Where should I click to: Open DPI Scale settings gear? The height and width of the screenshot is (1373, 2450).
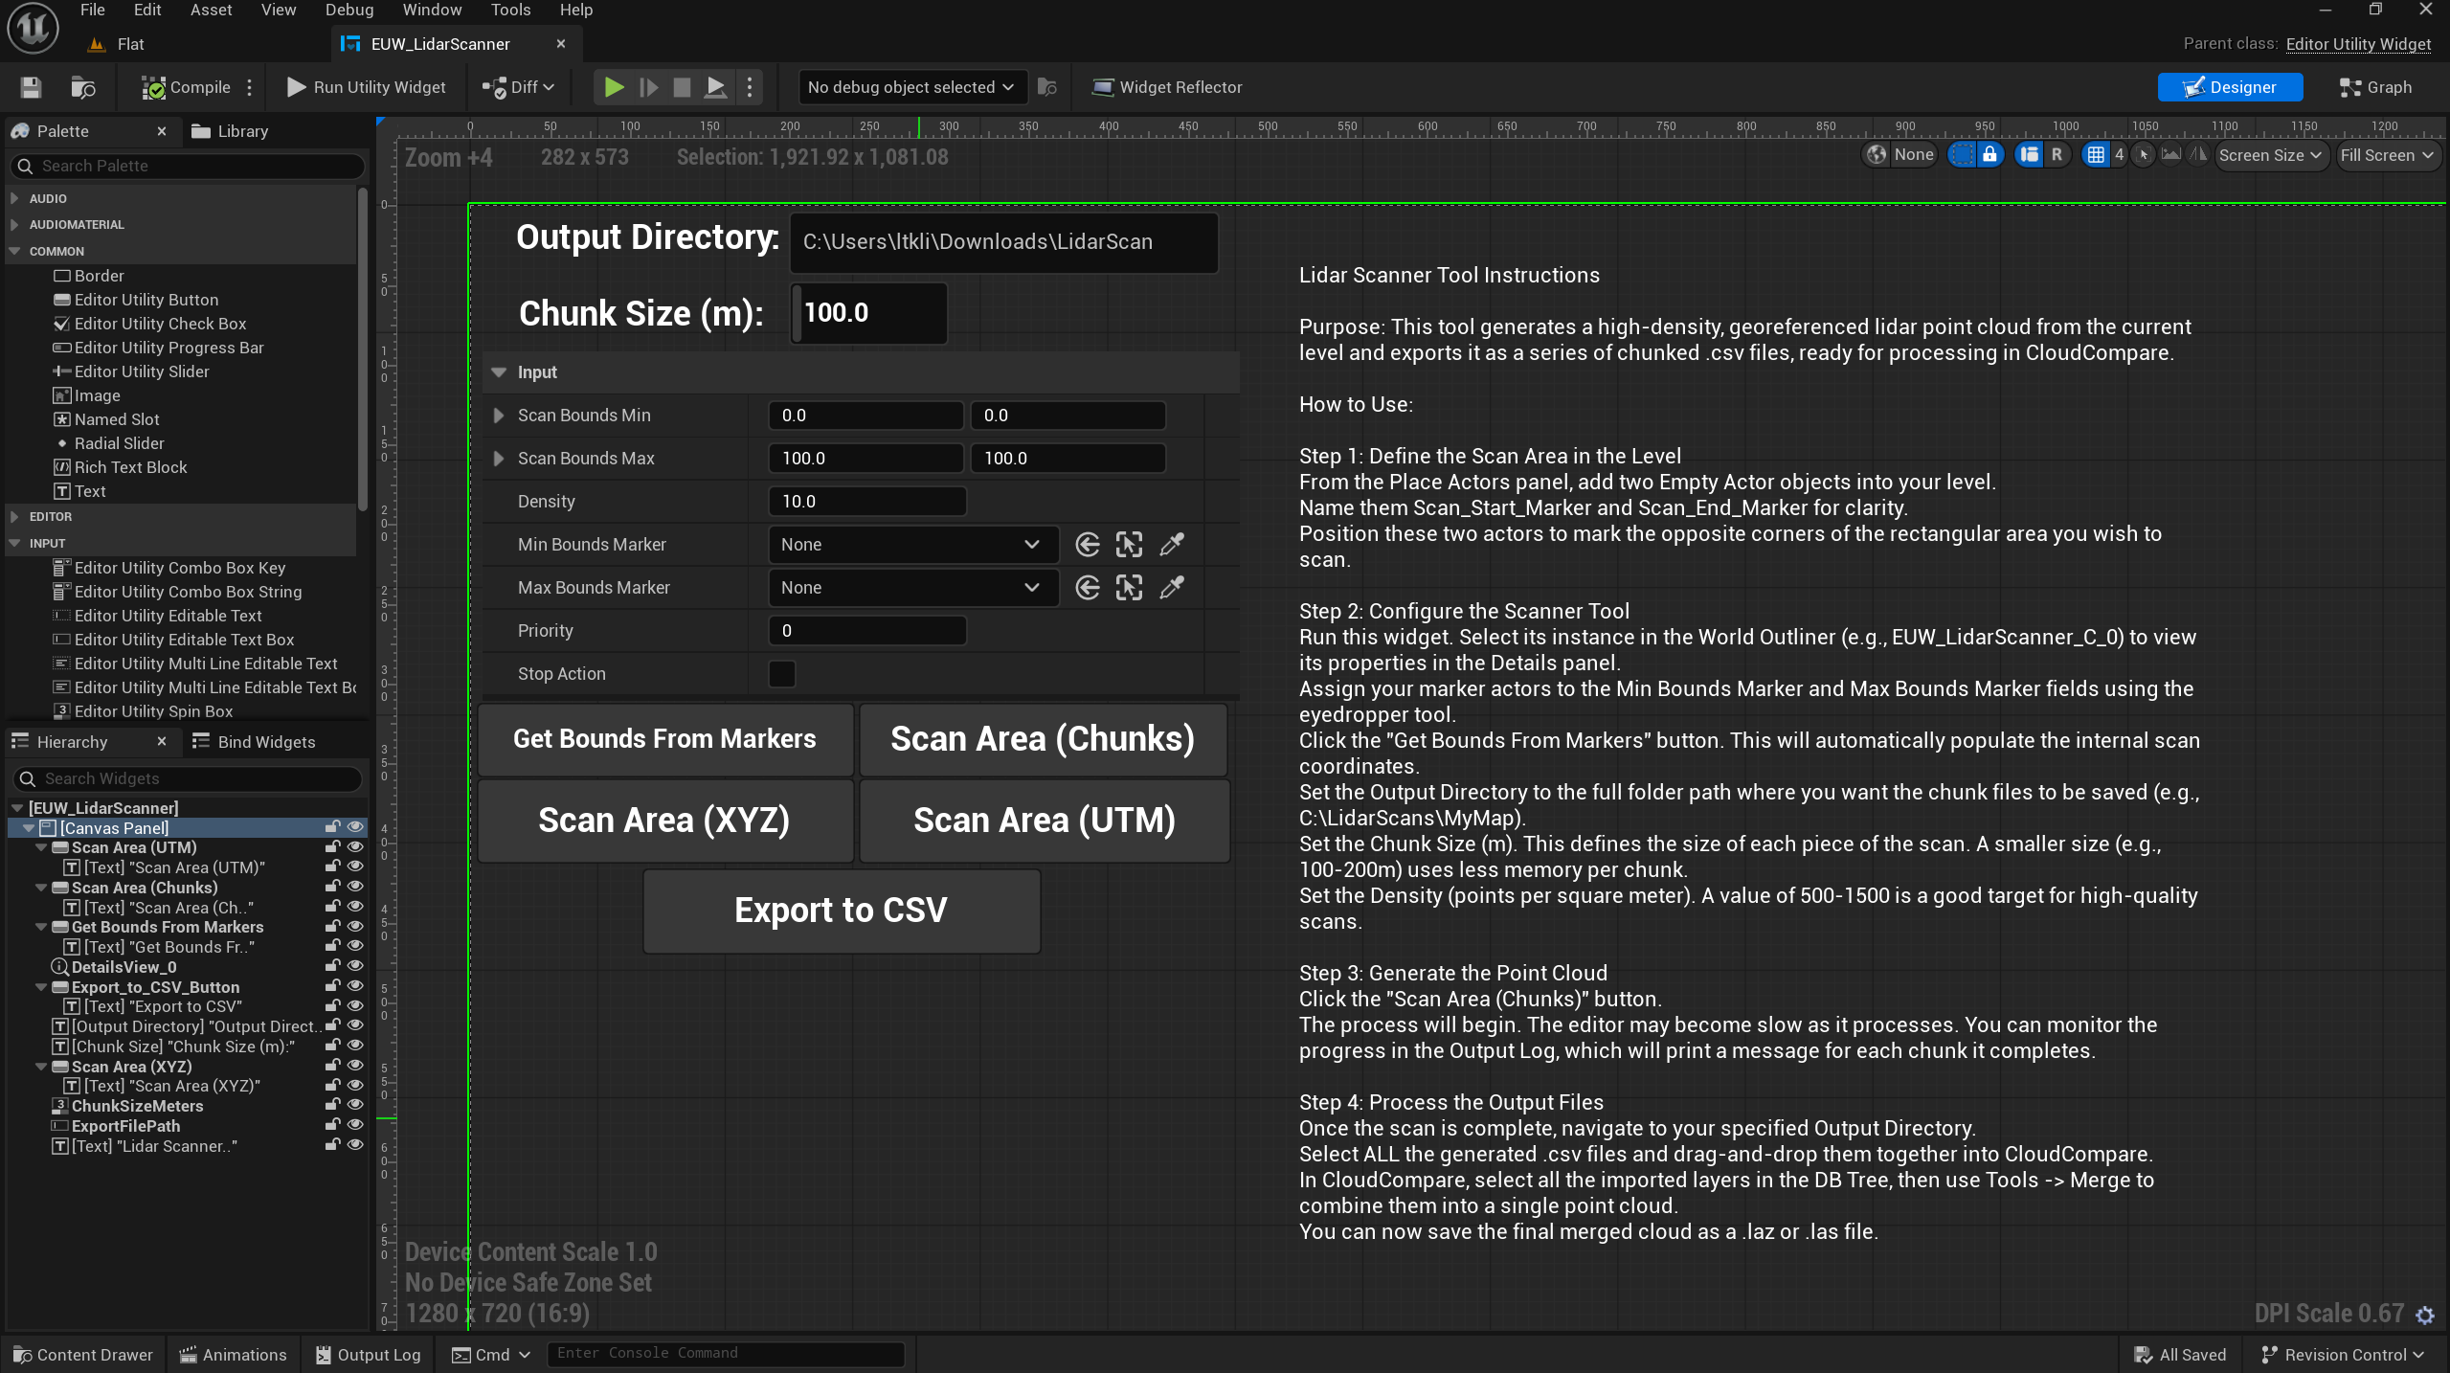point(2424,1315)
